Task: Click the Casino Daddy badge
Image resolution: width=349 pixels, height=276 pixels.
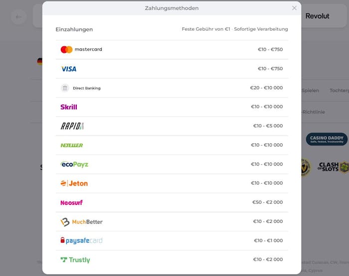Action: click(x=327, y=139)
